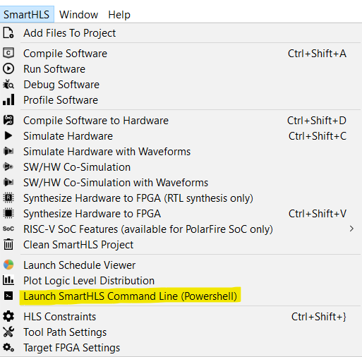Click the Add Files To Project icon
The height and width of the screenshot is (357, 362).
point(8,33)
